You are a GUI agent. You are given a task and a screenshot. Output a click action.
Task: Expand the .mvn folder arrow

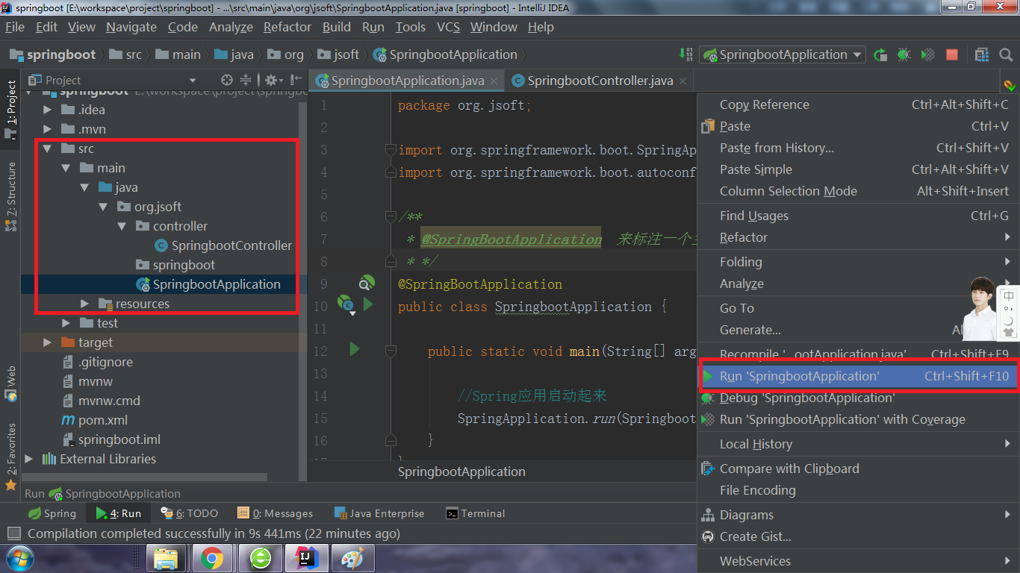pyautogui.click(x=48, y=129)
